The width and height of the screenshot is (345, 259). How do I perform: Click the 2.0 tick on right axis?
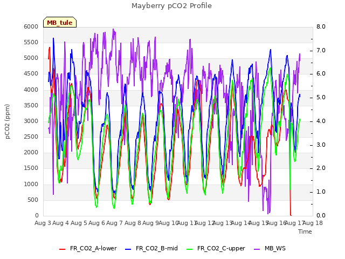pos(321,168)
